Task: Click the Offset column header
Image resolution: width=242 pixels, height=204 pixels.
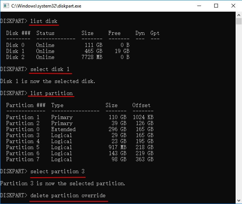Action: tap(141, 105)
